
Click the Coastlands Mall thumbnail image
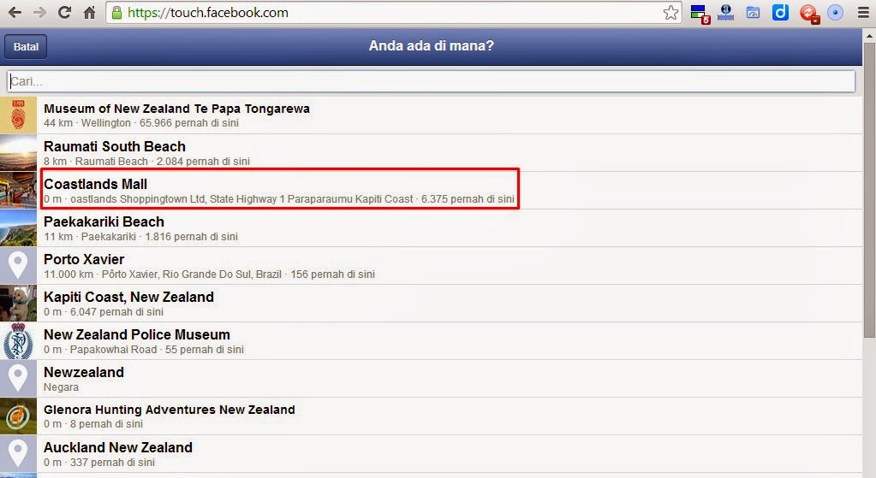point(18,190)
